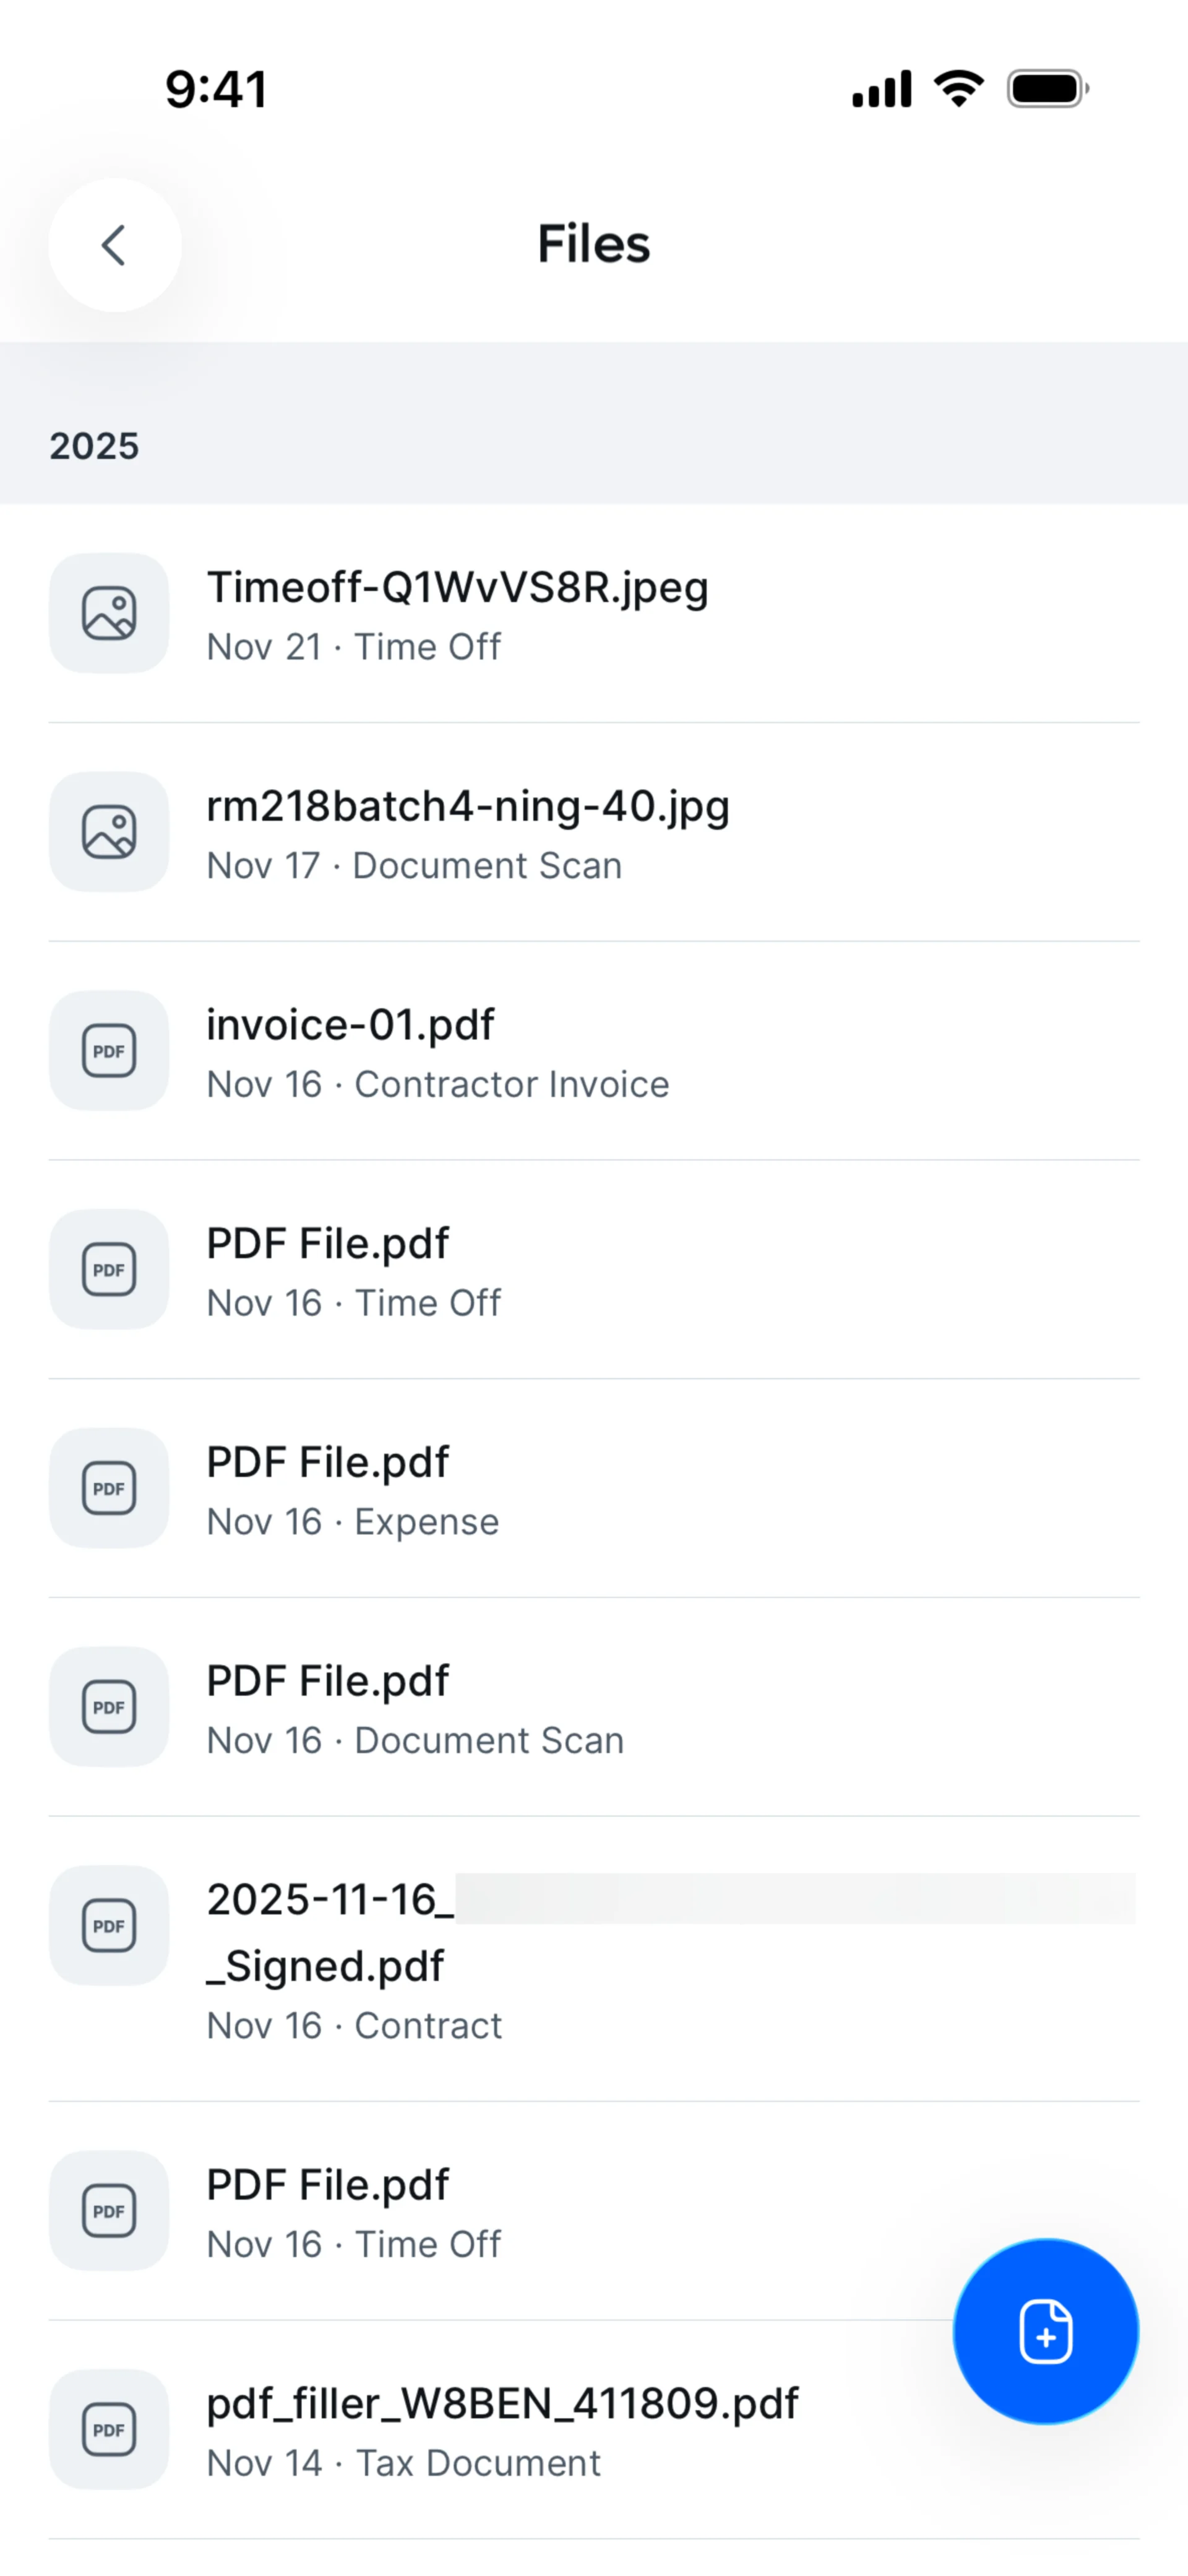Tap image icon for rm218batch4-ning-40.jpg
The width and height of the screenshot is (1188, 2576).
109,832
